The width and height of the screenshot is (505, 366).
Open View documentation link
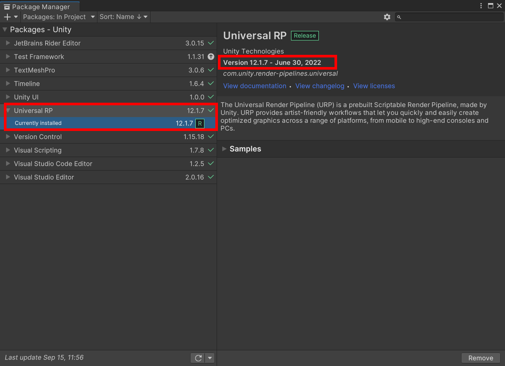(x=254, y=86)
